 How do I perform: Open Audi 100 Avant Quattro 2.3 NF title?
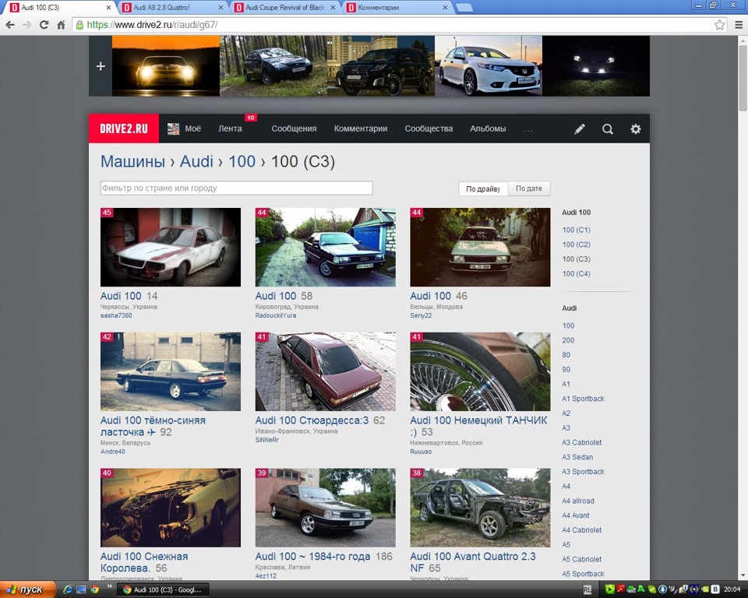pos(473,562)
